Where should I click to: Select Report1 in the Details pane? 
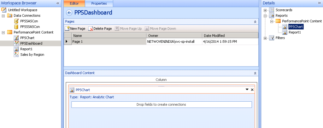[295, 32]
